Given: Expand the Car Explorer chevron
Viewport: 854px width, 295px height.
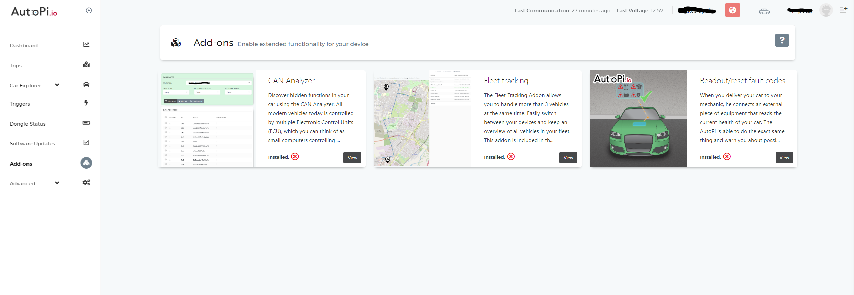Looking at the screenshot, I should (x=57, y=85).
